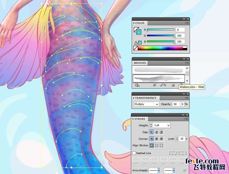Open the Brushes panel options menu
The height and width of the screenshot is (174, 229).
click(187, 63)
